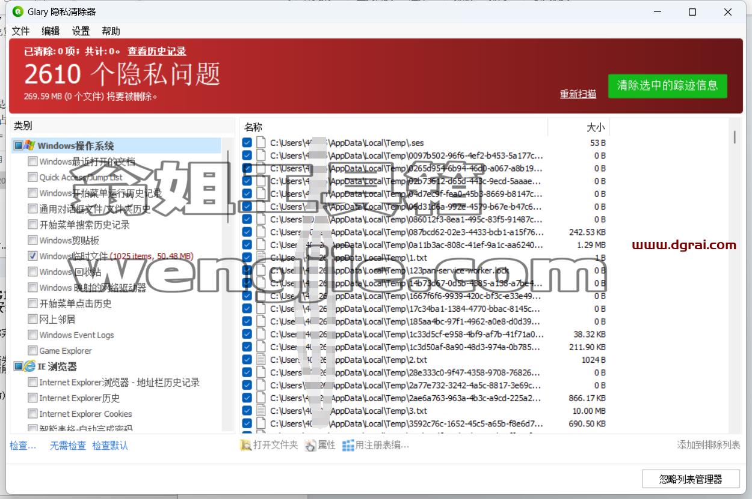752x499 pixels.
Task: Check the Windows剪贴板 checkbox
Action: pyautogui.click(x=32, y=240)
